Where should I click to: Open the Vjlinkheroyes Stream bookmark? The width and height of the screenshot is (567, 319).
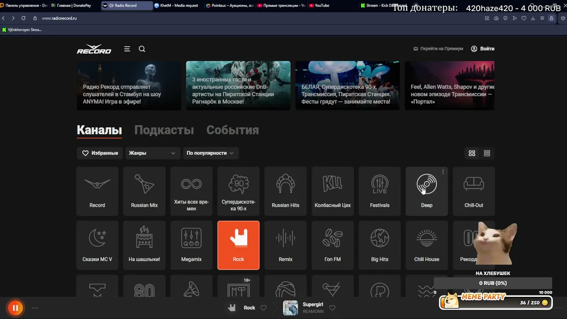22,30
